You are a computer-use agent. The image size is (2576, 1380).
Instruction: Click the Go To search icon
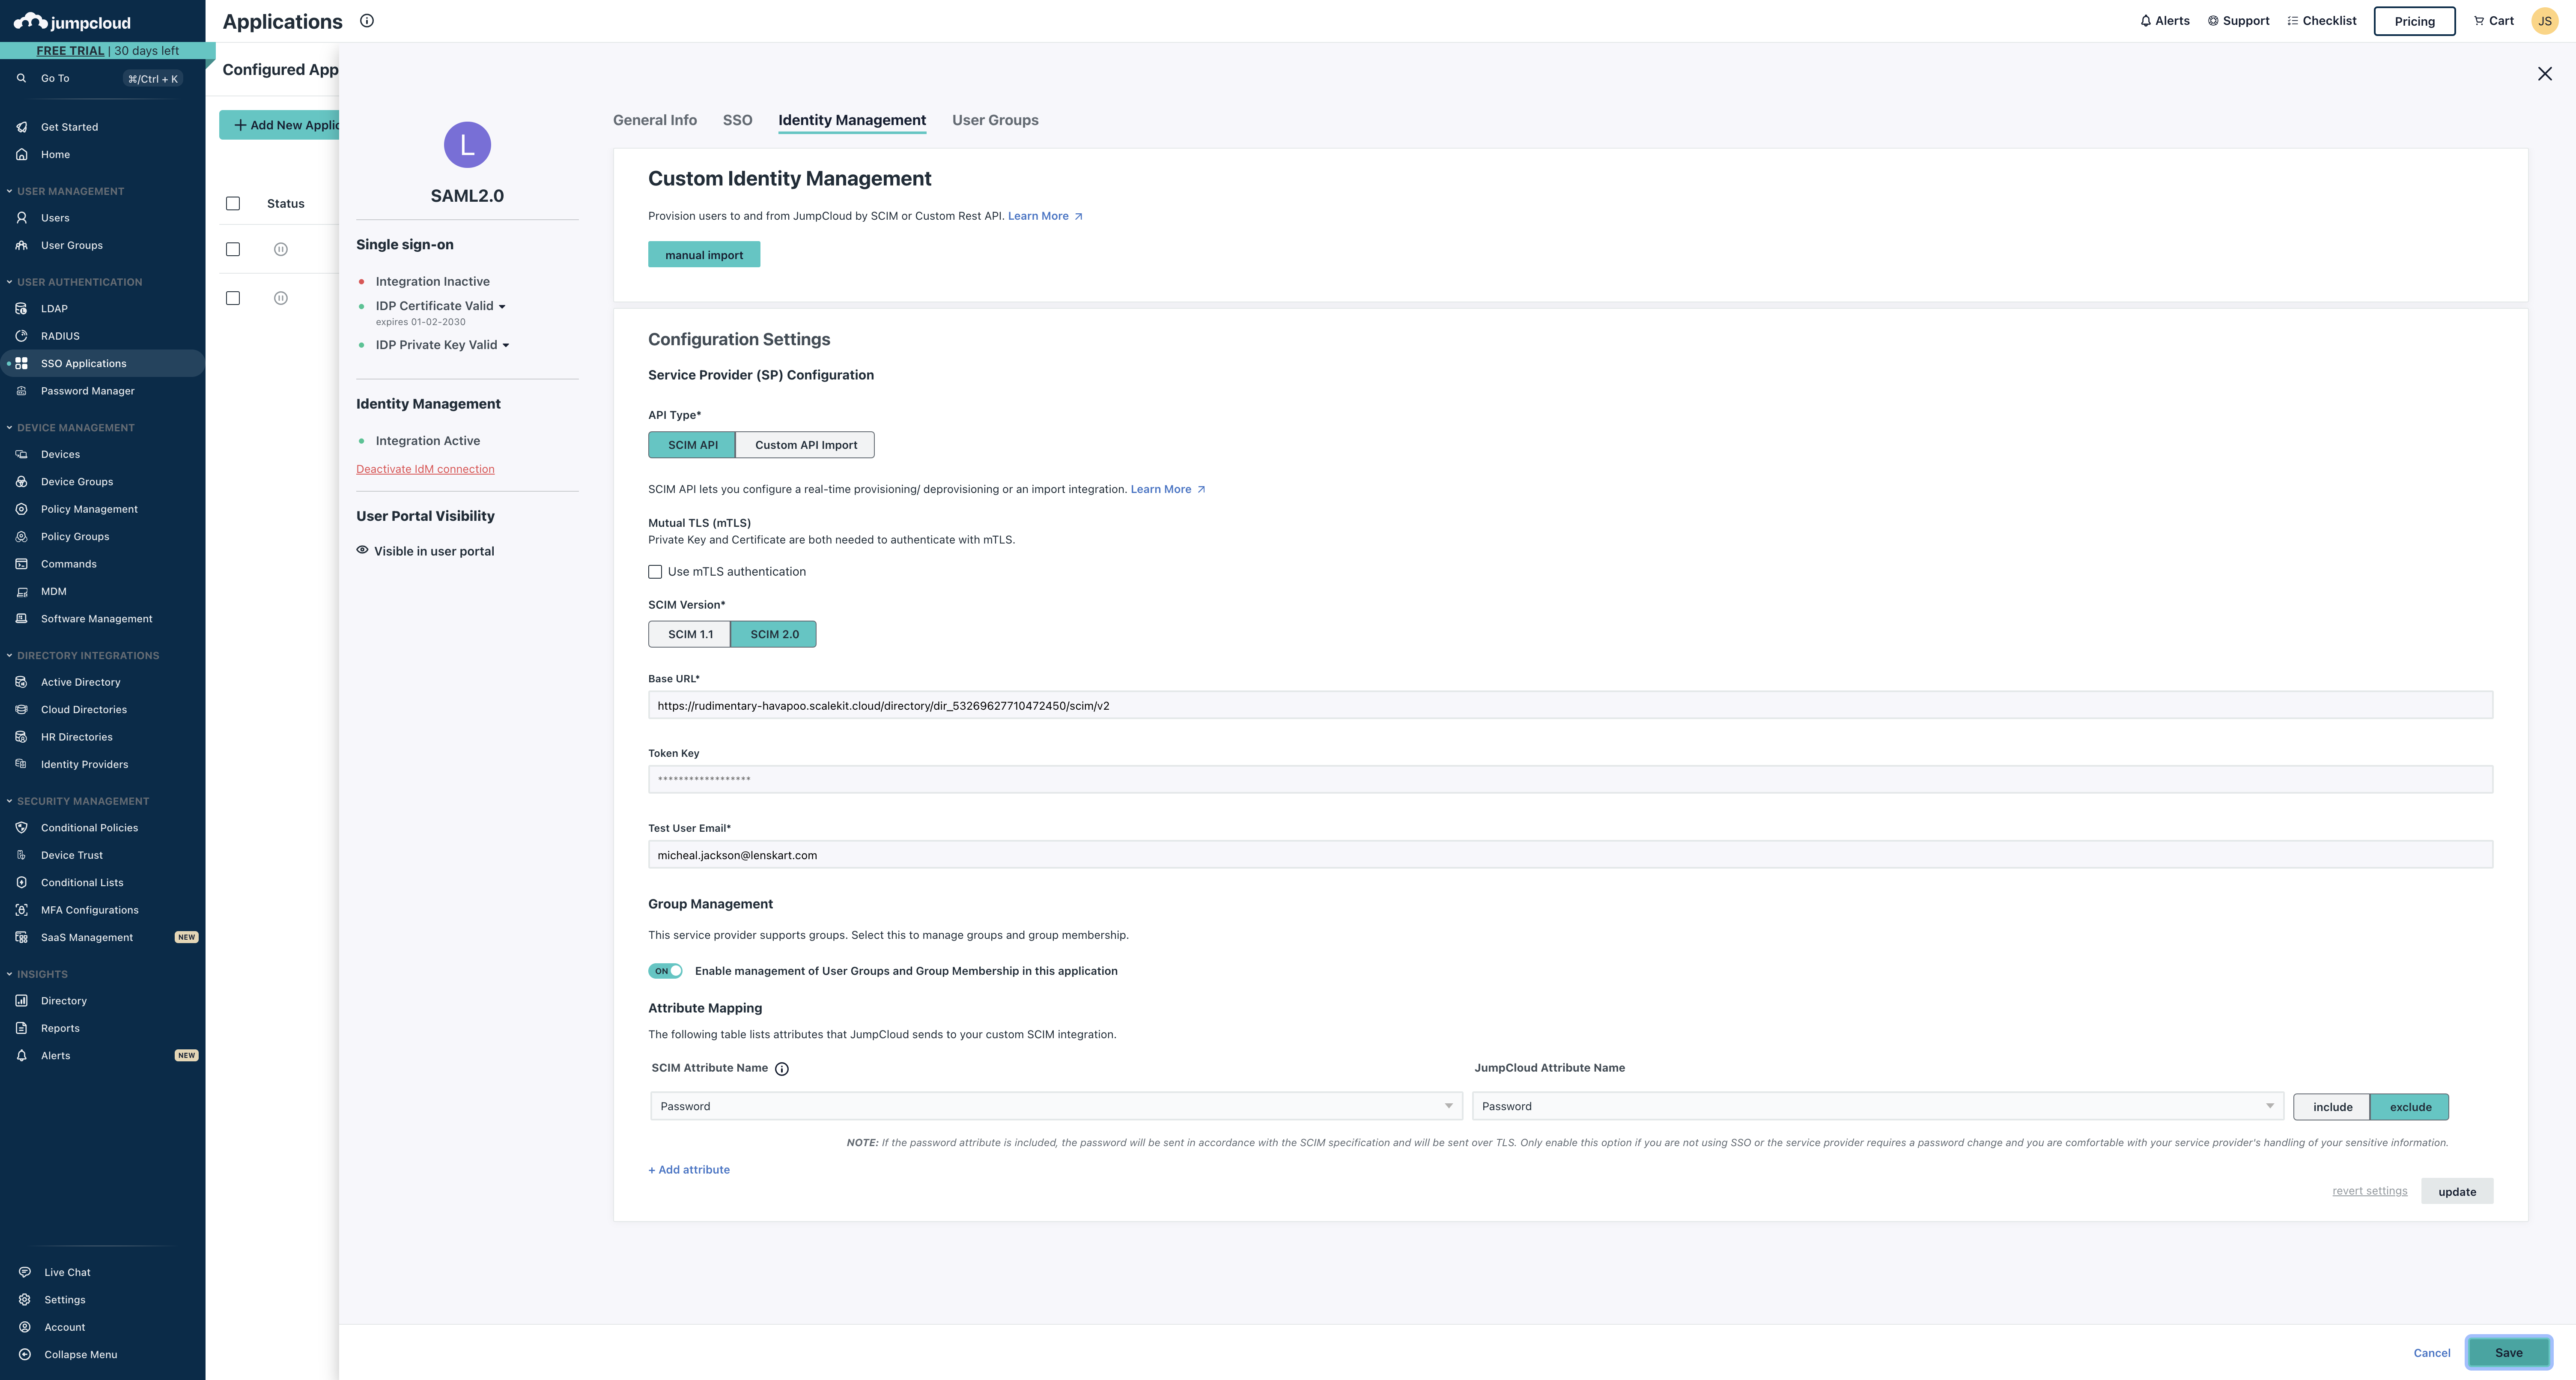point(21,78)
